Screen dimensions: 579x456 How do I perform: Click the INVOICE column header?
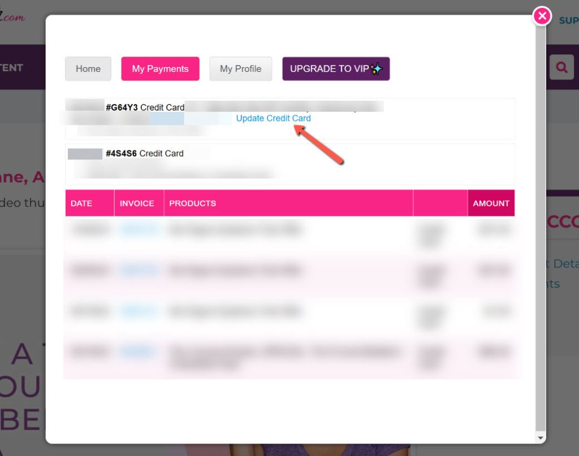[x=137, y=203]
